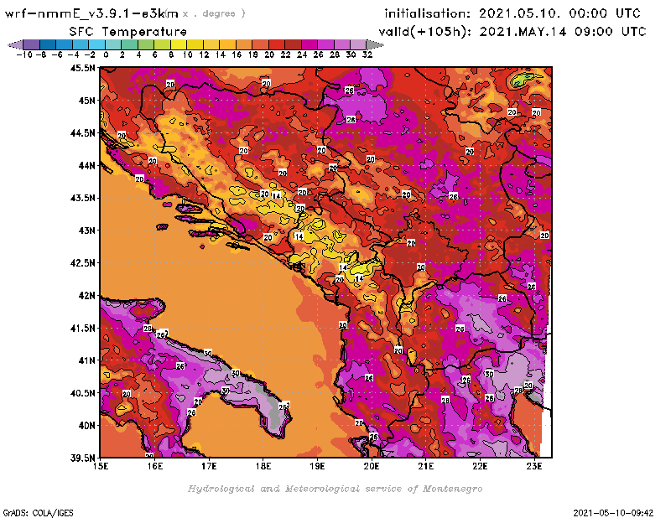Click the light green legend swatch from 4 to 6
The image size is (671, 518).
click(x=145, y=44)
